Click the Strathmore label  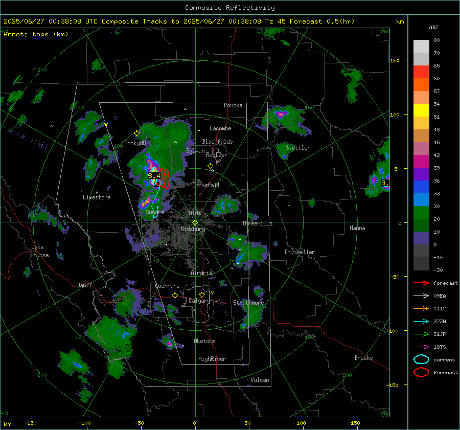[248, 303]
